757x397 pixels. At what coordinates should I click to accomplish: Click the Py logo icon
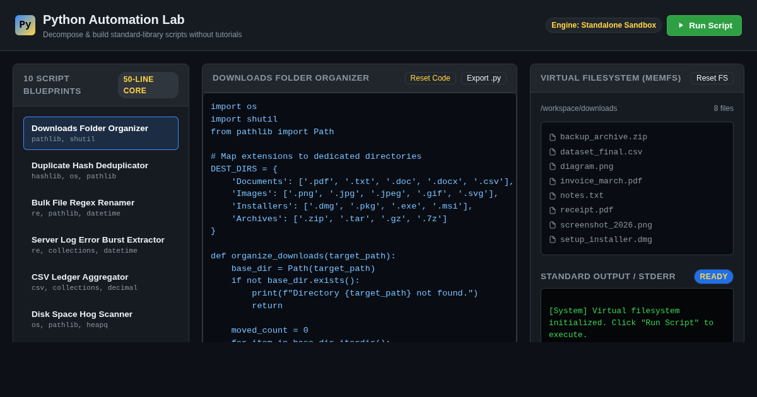click(x=25, y=25)
